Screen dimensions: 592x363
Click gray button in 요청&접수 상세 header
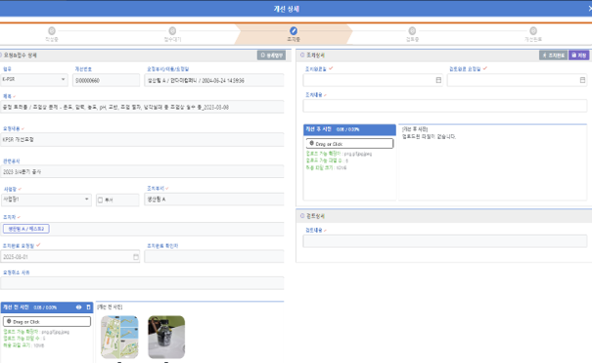271,55
